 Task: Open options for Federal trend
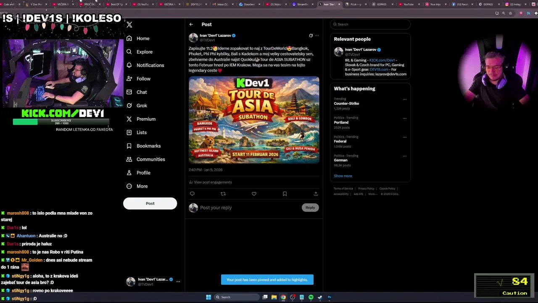click(x=405, y=137)
